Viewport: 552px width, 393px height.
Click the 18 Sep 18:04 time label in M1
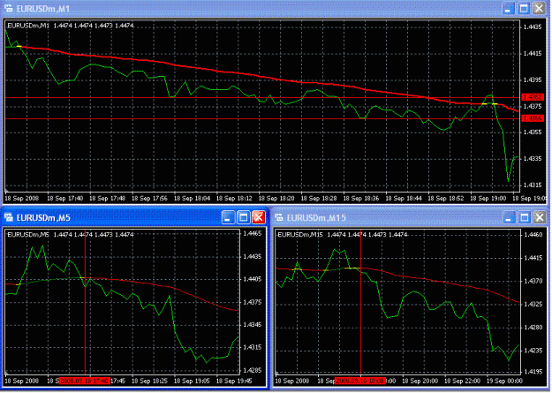[x=192, y=198]
